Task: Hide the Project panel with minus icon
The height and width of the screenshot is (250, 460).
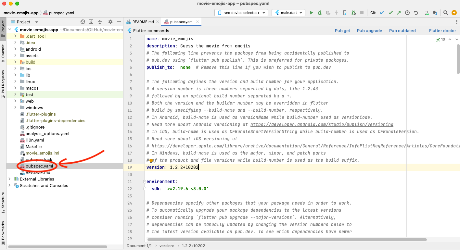Action: pyautogui.click(x=119, y=22)
